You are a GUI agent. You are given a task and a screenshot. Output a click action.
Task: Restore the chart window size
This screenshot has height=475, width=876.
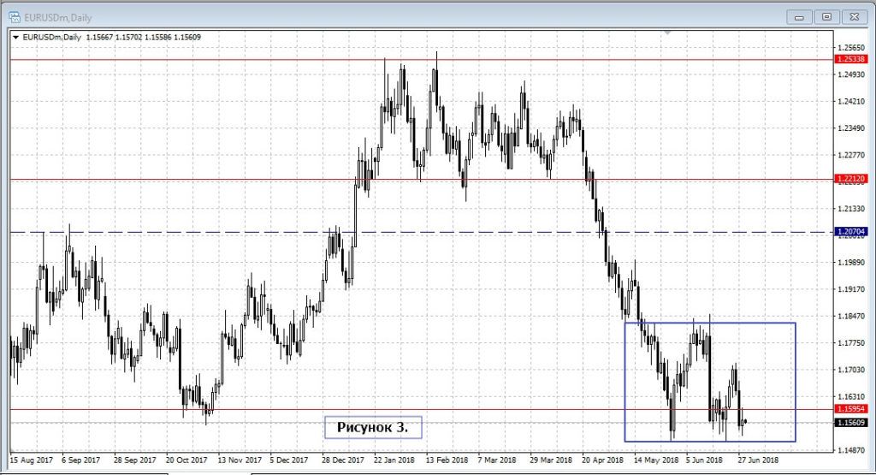point(826,15)
